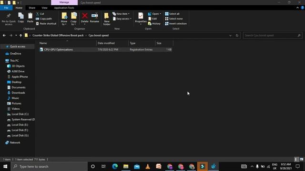This screenshot has width=305, height=171.
Task: Choose Paste shortcut option
Action: coord(46,24)
